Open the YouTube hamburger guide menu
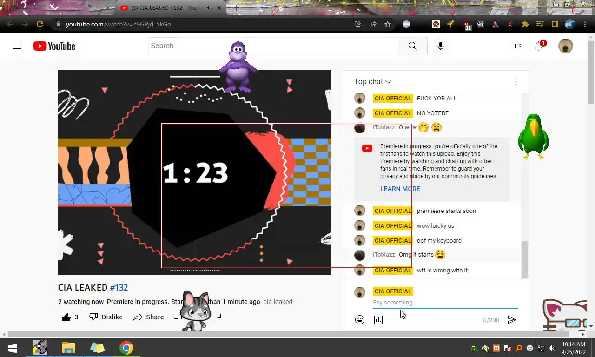Screen dimensions: 595x357 point(17,46)
